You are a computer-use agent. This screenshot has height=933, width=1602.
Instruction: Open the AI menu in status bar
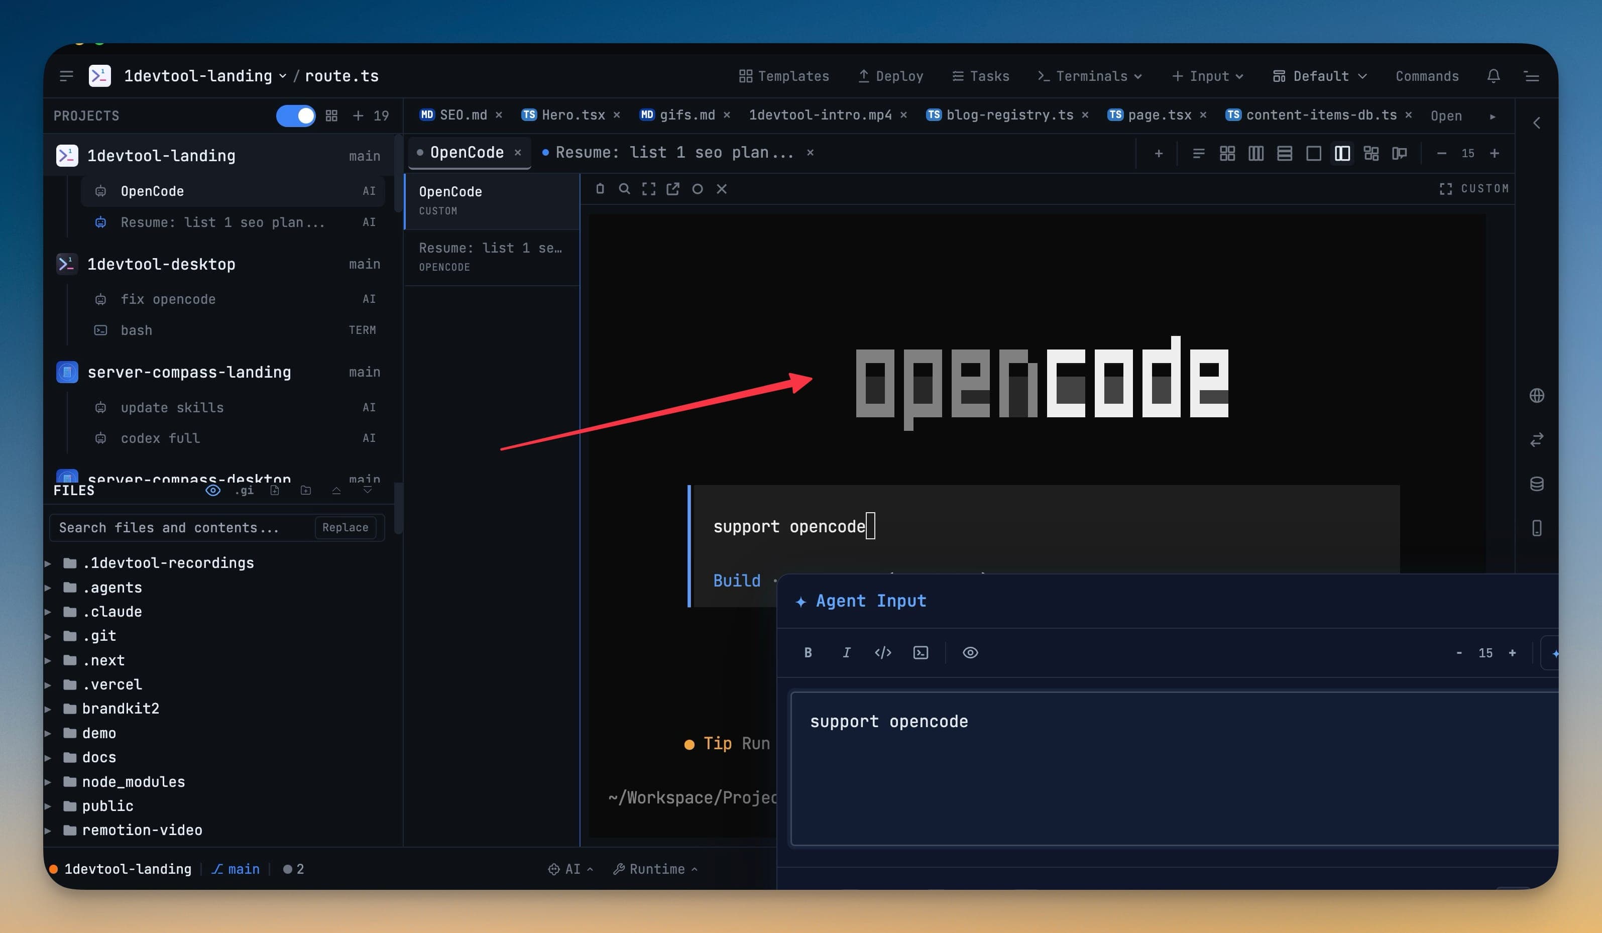pos(570,869)
